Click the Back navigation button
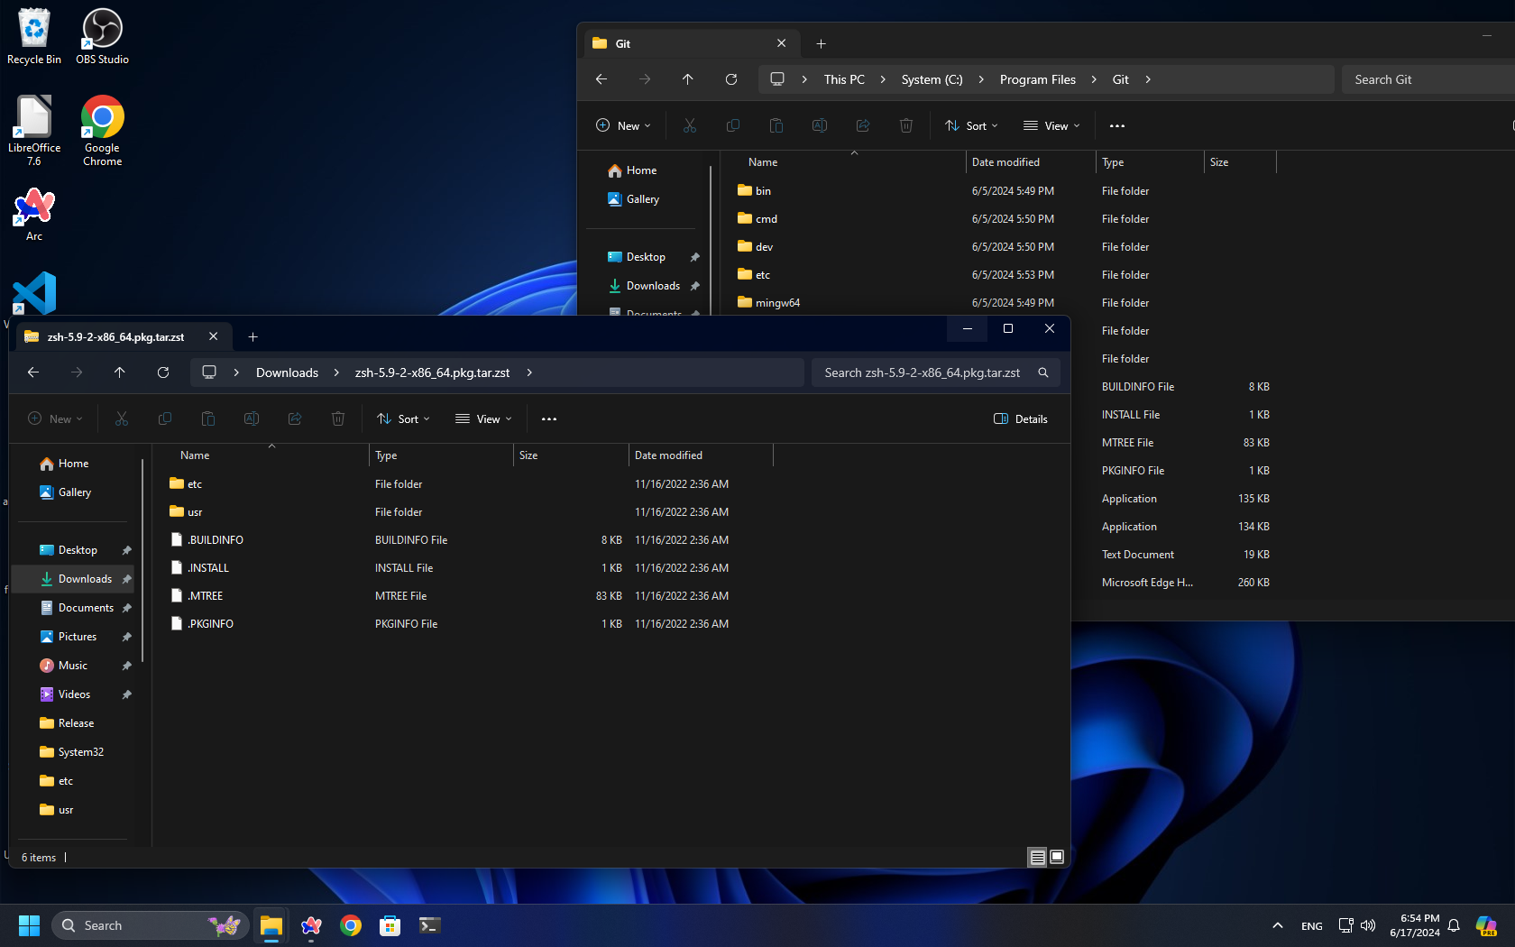This screenshot has height=947, width=1515. click(33, 372)
